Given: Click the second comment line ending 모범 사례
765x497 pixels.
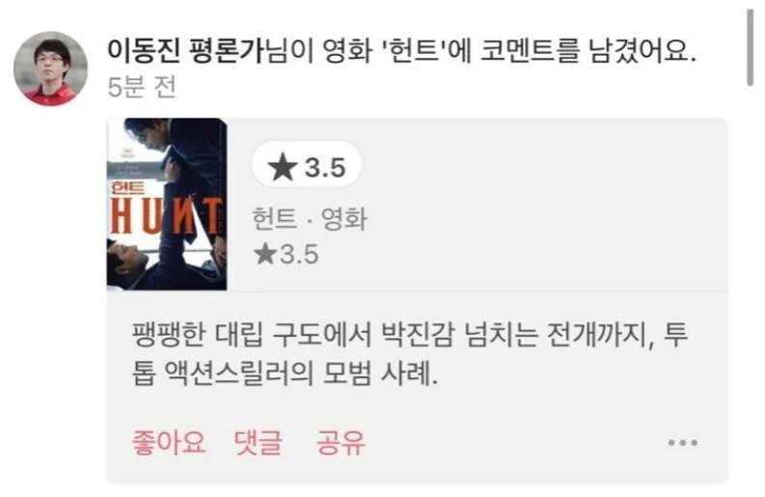Looking at the screenshot, I should [x=285, y=374].
